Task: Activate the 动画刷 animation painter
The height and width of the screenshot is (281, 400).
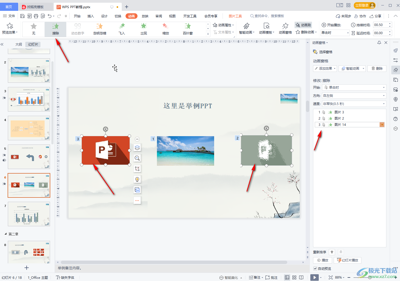Action: 303,25
